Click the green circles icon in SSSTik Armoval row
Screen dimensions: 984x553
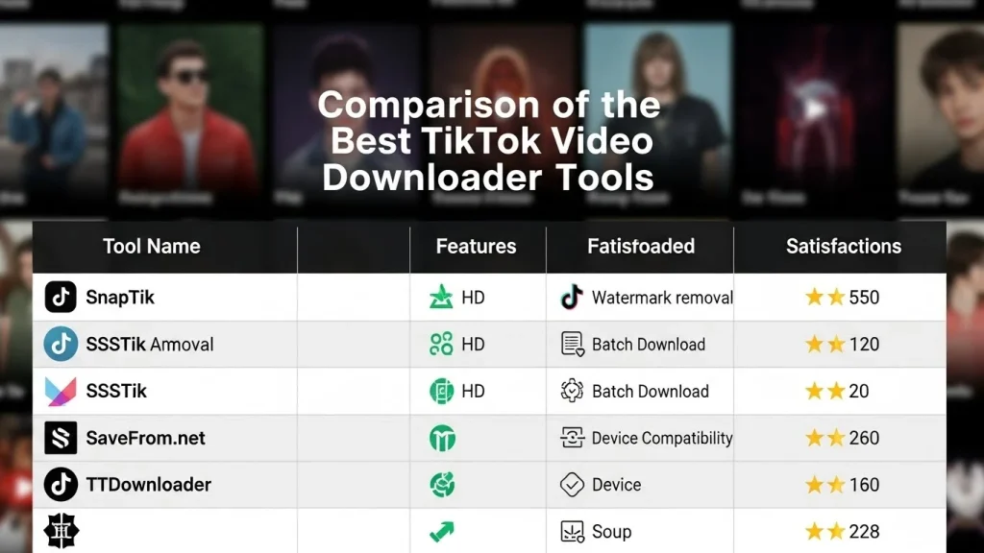coord(440,345)
